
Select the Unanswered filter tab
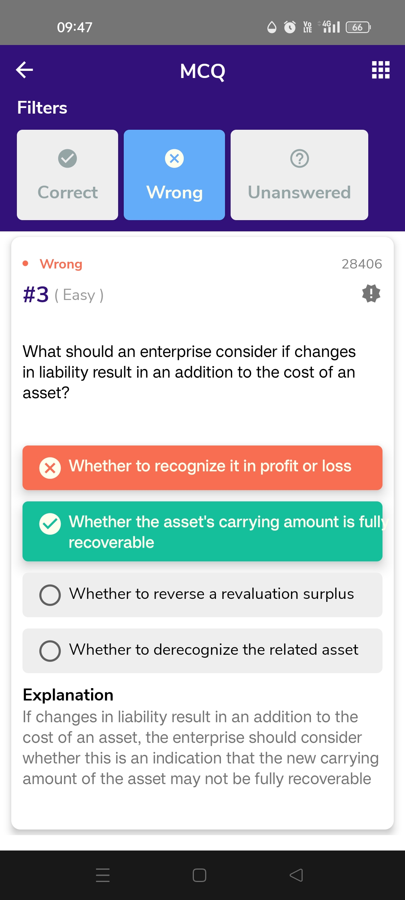point(299,175)
